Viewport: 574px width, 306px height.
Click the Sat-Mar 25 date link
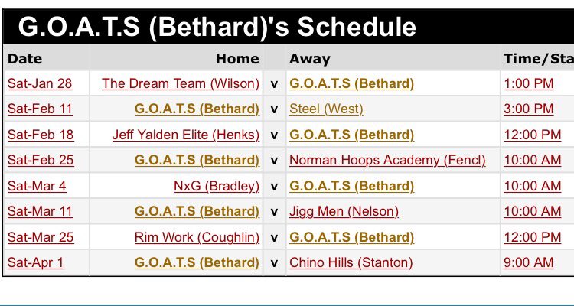41,237
